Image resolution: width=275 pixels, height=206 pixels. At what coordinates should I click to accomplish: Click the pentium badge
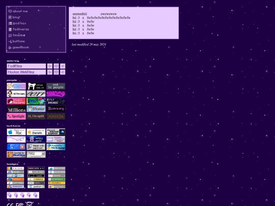click(x=36, y=187)
